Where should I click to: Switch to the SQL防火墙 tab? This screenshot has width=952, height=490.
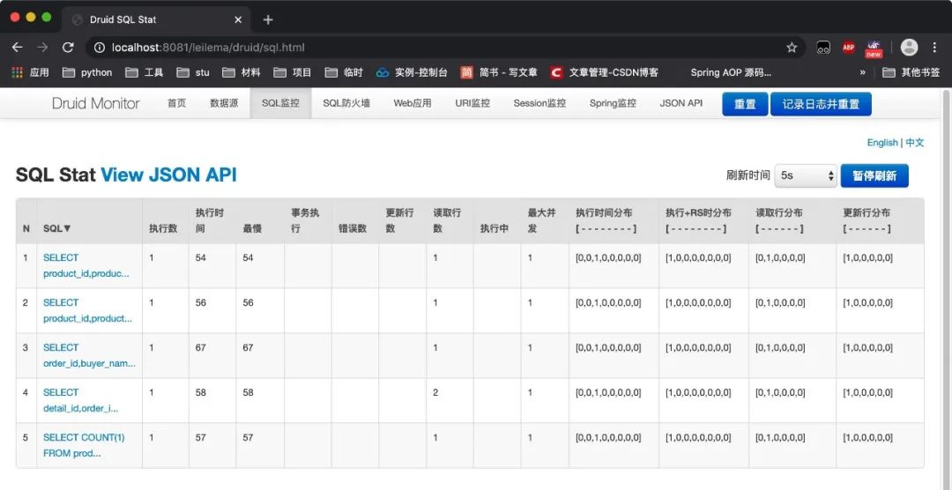tap(346, 103)
